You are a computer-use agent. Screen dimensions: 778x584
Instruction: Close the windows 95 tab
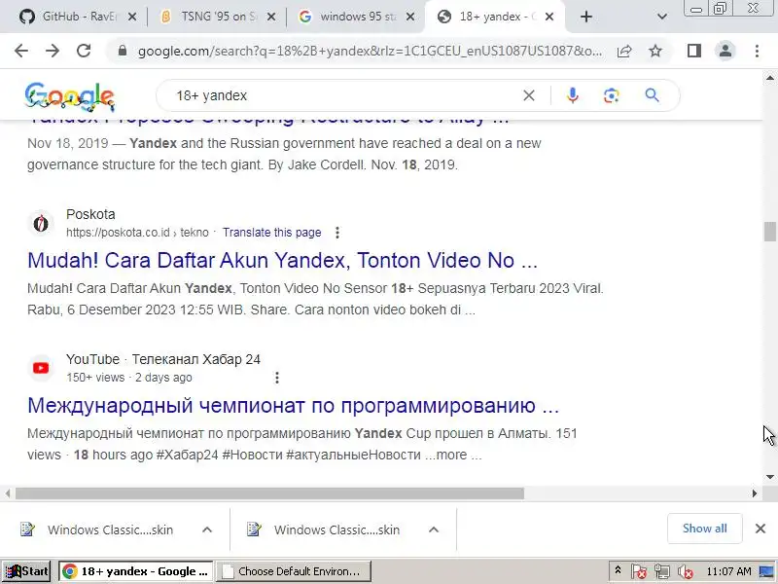pos(410,17)
